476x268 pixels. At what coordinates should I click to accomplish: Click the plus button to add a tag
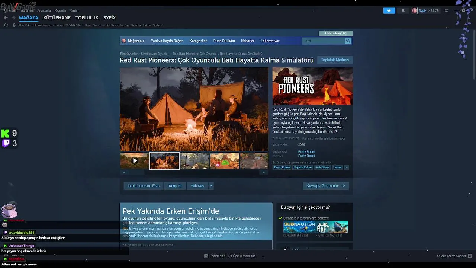346,167
